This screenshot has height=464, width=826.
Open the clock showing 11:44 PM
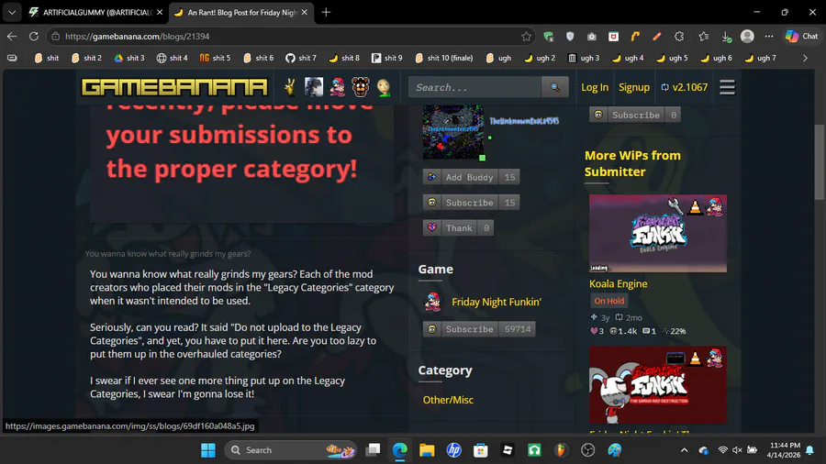pos(784,450)
